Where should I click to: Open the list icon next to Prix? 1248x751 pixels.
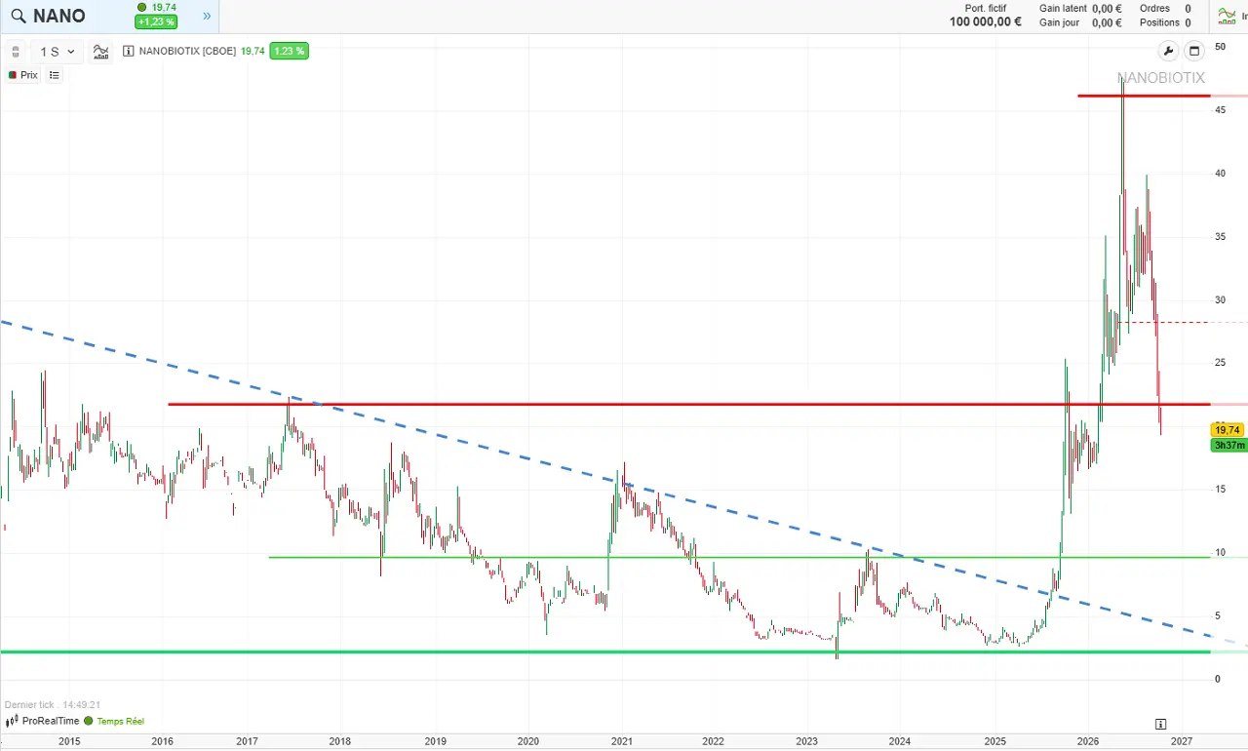coord(54,75)
